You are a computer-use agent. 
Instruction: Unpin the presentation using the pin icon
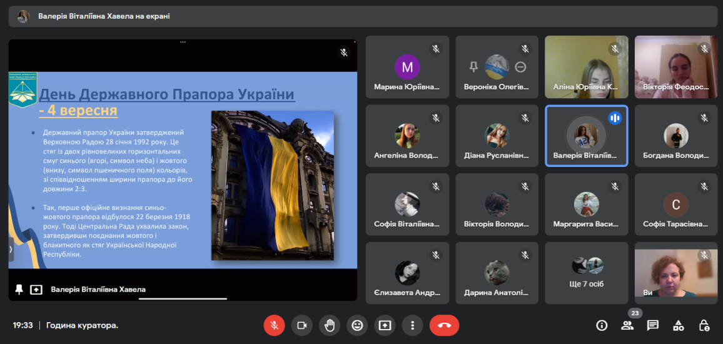[x=19, y=290]
